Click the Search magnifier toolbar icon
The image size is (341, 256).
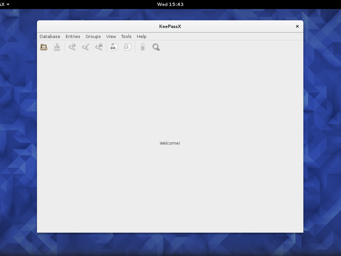tap(156, 47)
